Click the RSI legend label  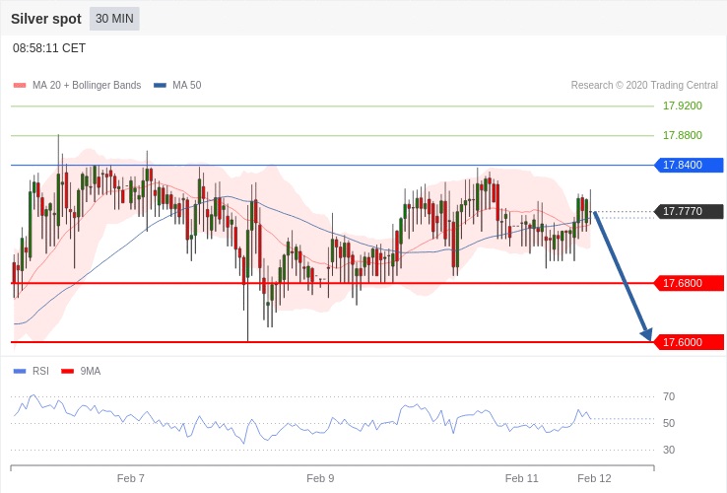pyautogui.click(x=40, y=372)
